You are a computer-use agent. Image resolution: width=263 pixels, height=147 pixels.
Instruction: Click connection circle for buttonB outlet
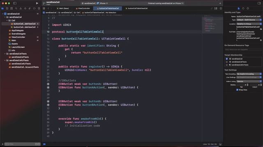pyautogui.click(x=48, y=101)
